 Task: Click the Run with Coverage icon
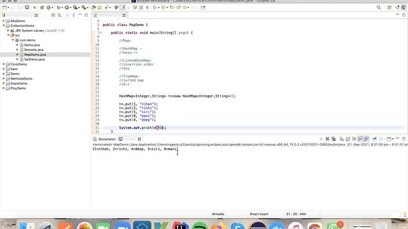(x=75, y=8)
